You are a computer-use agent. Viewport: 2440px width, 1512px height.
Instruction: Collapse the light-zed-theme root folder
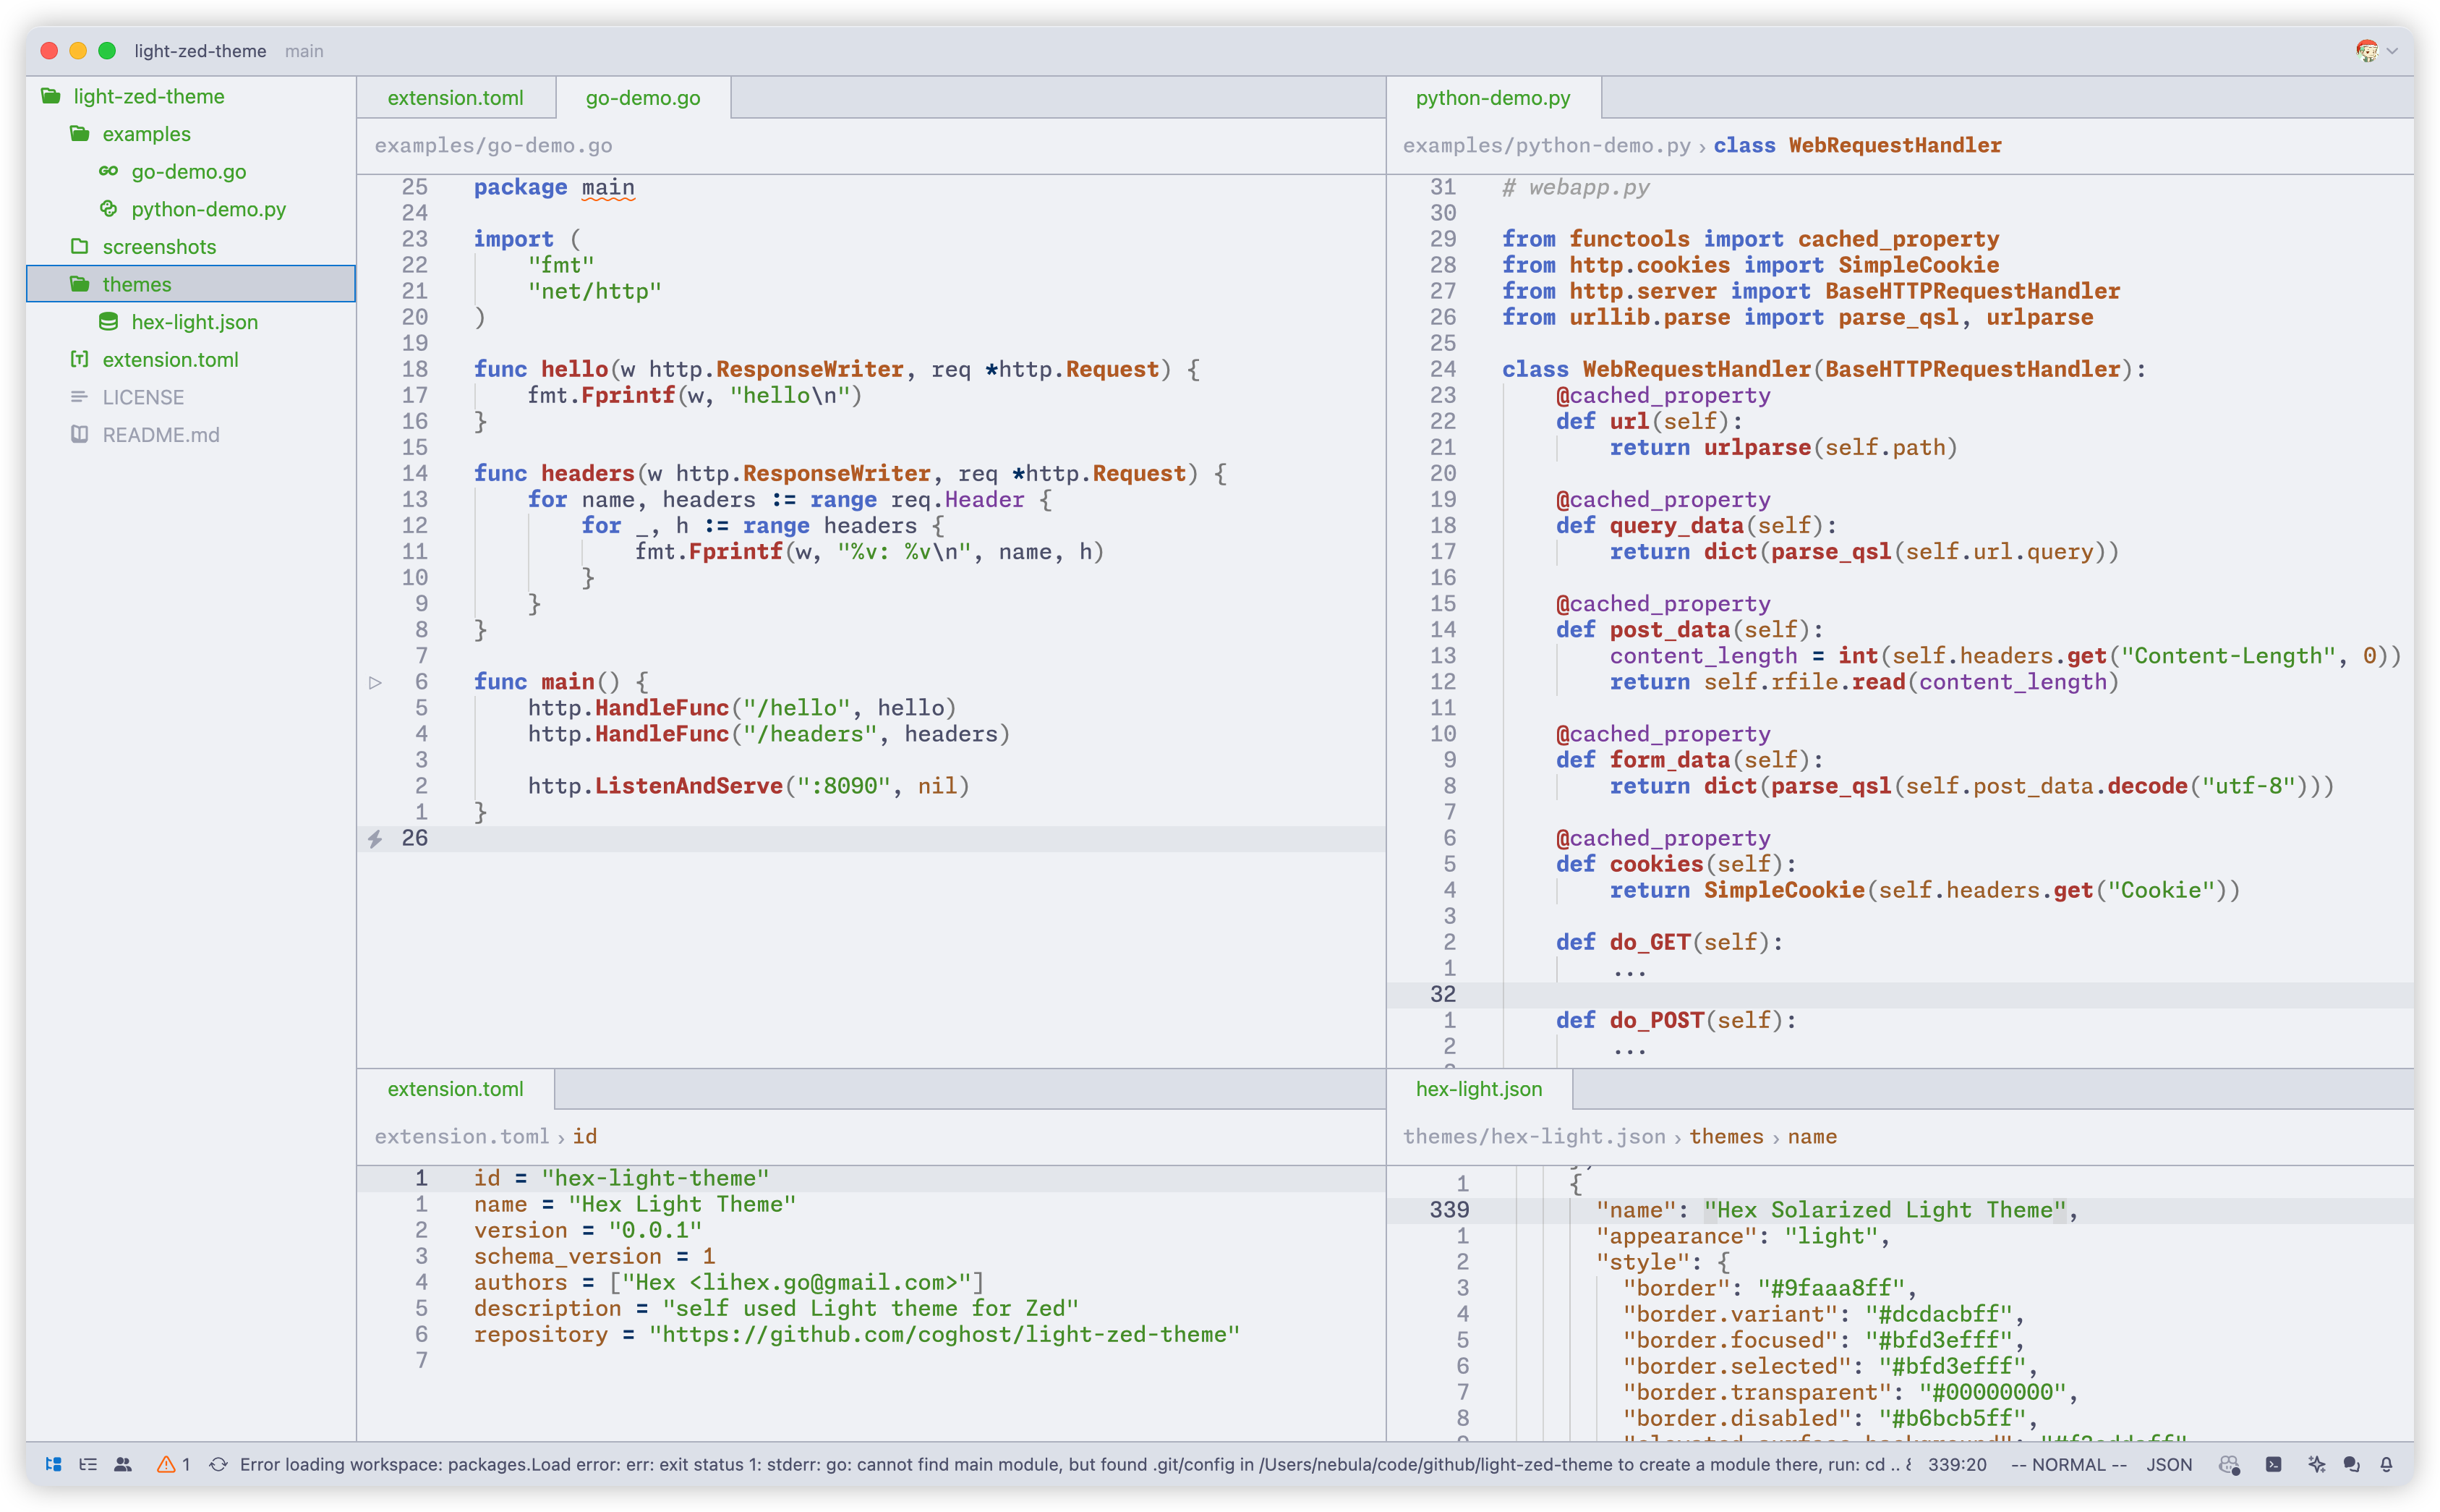coord(51,96)
